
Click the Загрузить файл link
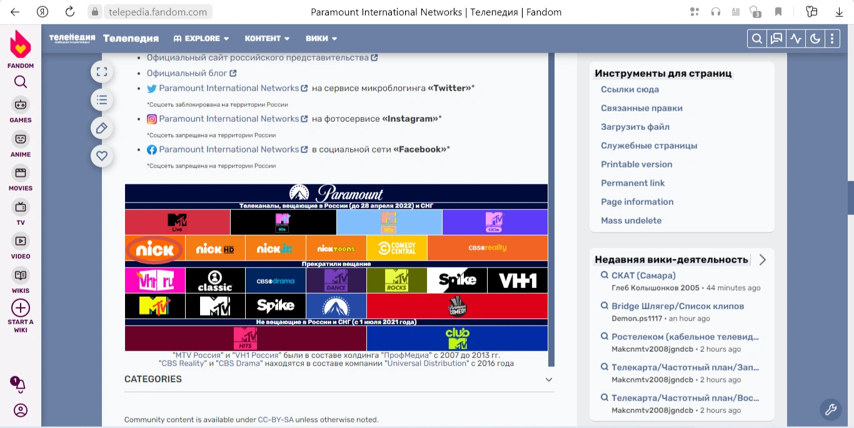coord(635,127)
